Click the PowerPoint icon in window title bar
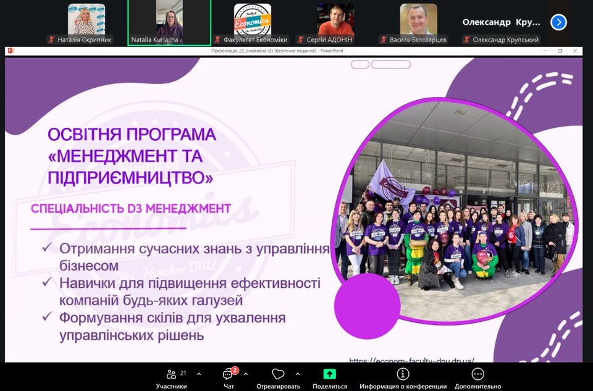The width and height of the screenshot is (593, 391). [x=11, y=51]
